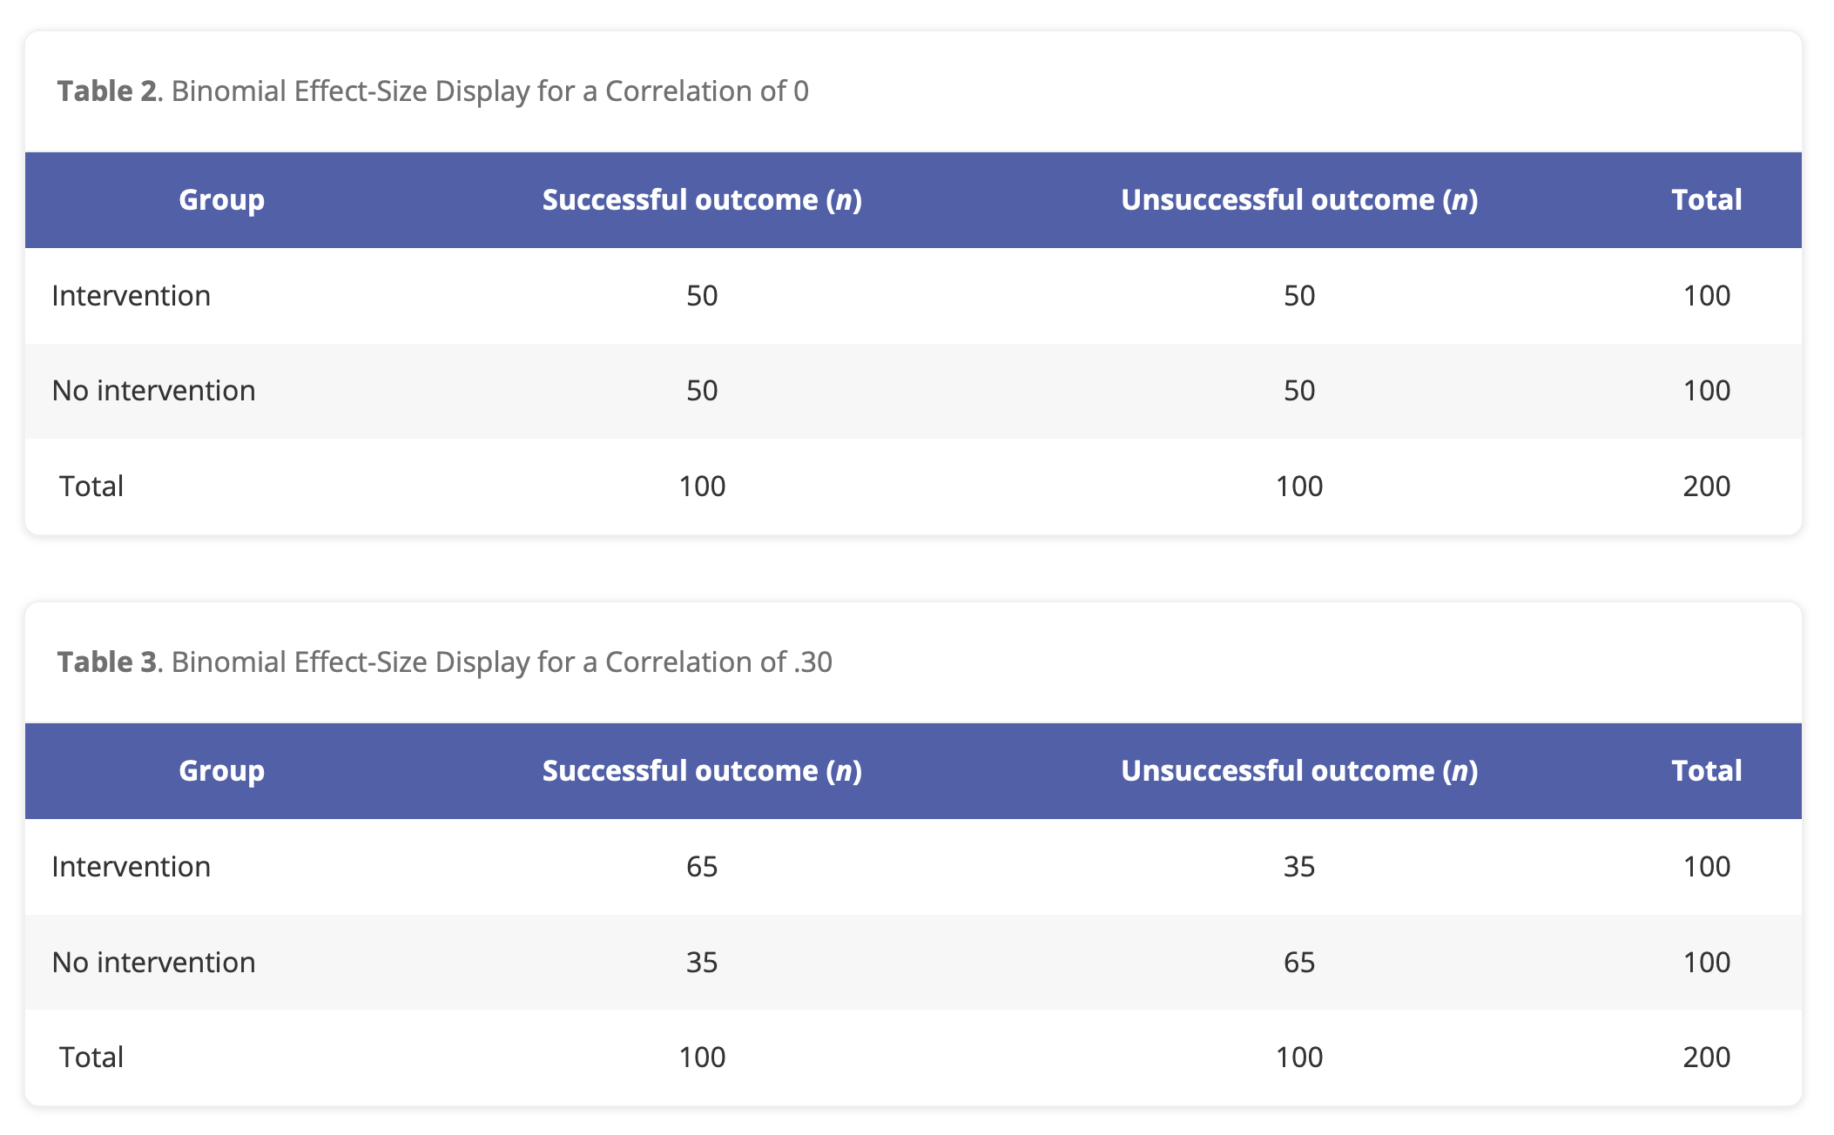This screenshot has height=1135, width=1834.
Task: Click the Total row label in Table 2
Action: [91, 486]
